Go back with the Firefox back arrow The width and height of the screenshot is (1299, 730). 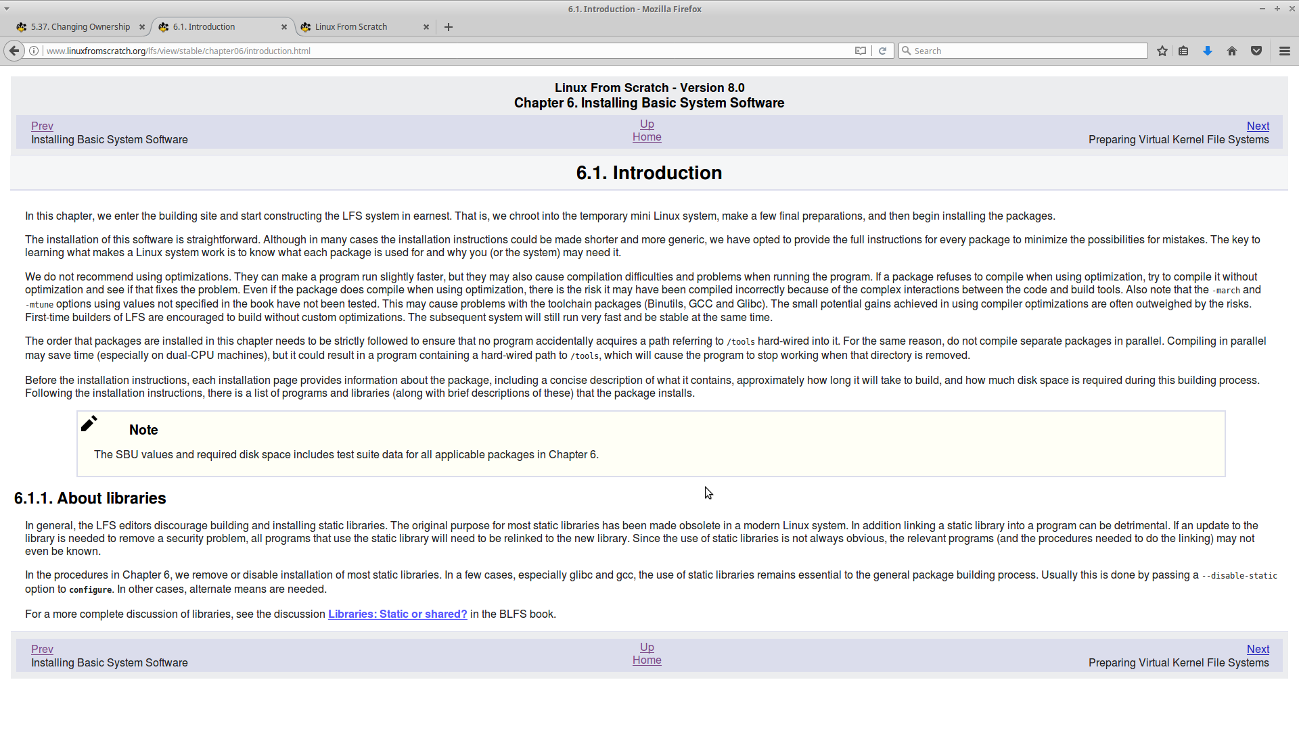14,51
